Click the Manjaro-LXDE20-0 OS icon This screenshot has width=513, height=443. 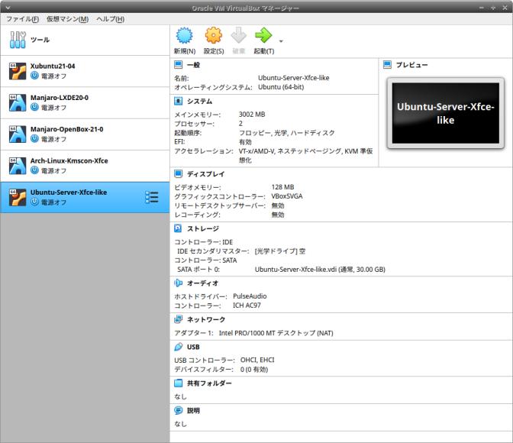click(18, 103)
